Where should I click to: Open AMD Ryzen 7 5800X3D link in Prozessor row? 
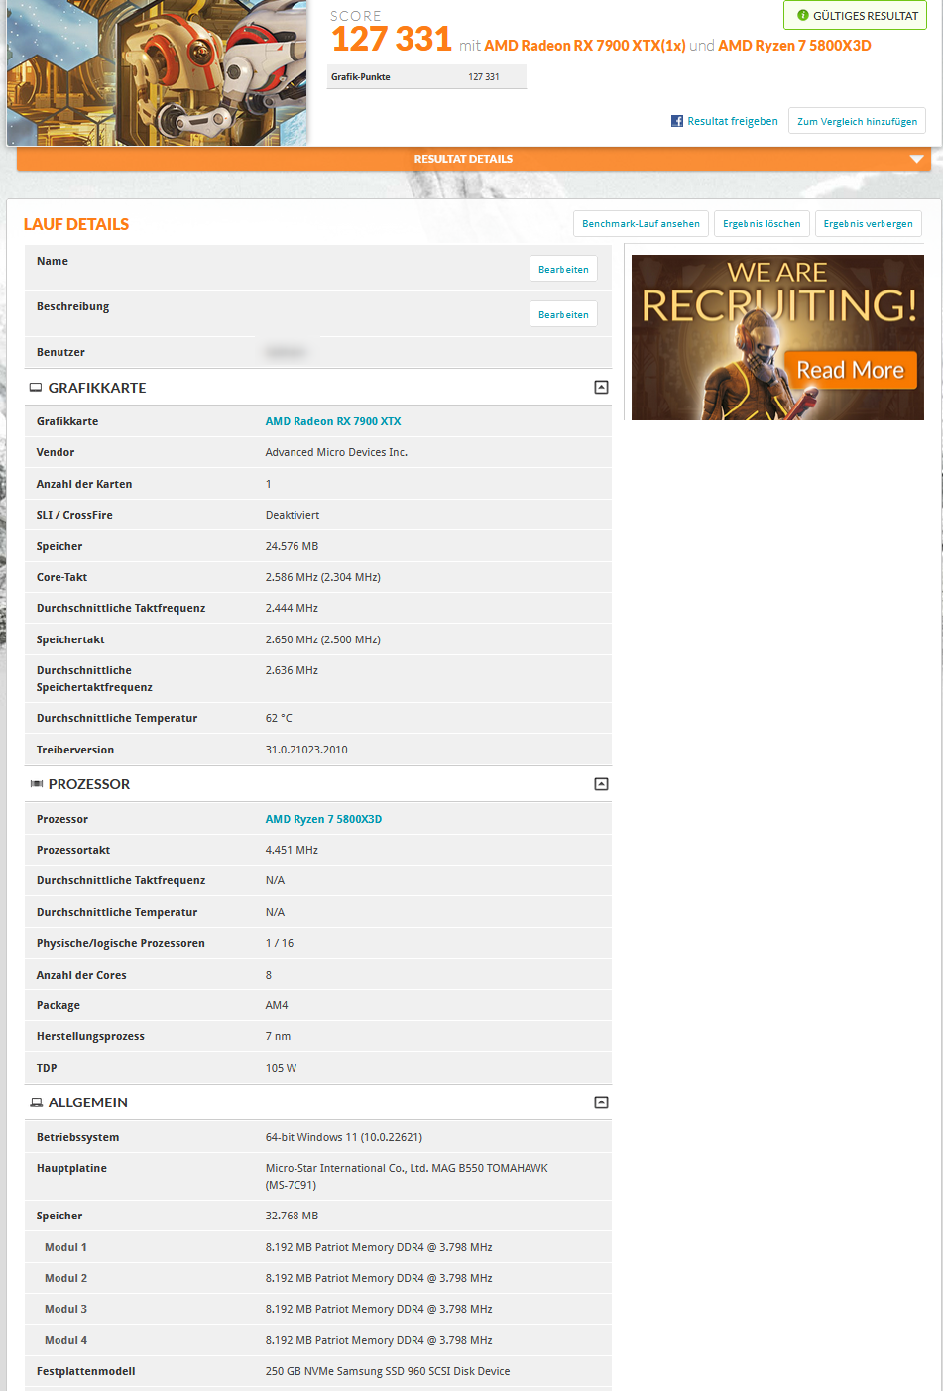pyautogui.click(x=323, y=819)
